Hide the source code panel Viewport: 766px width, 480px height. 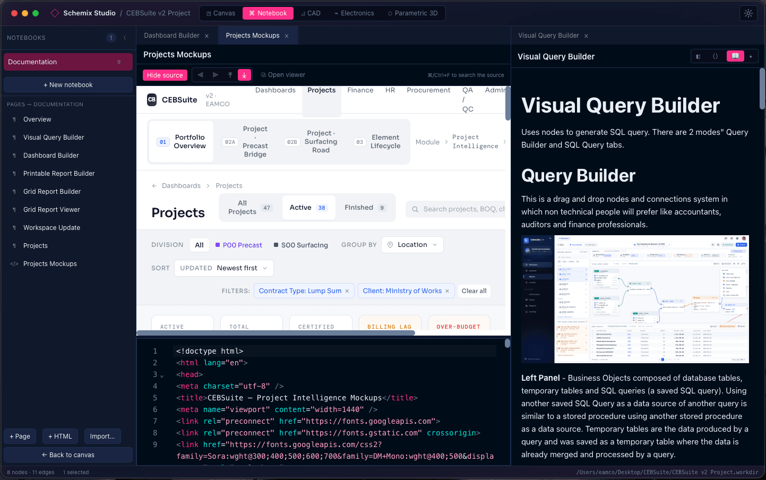165,75
